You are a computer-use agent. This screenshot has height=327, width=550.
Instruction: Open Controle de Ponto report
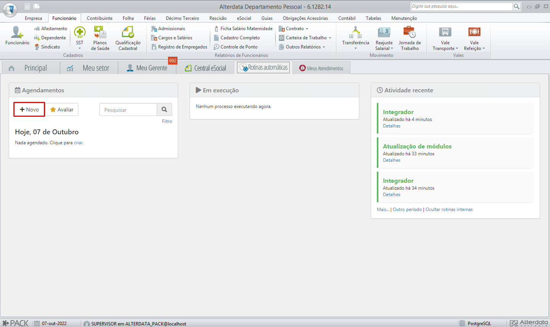(235, 47)
